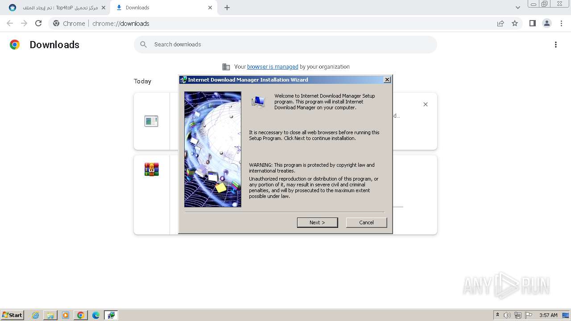Open a new tab
The height and width of the screenshot is (321, 571).
pos(227,8)
